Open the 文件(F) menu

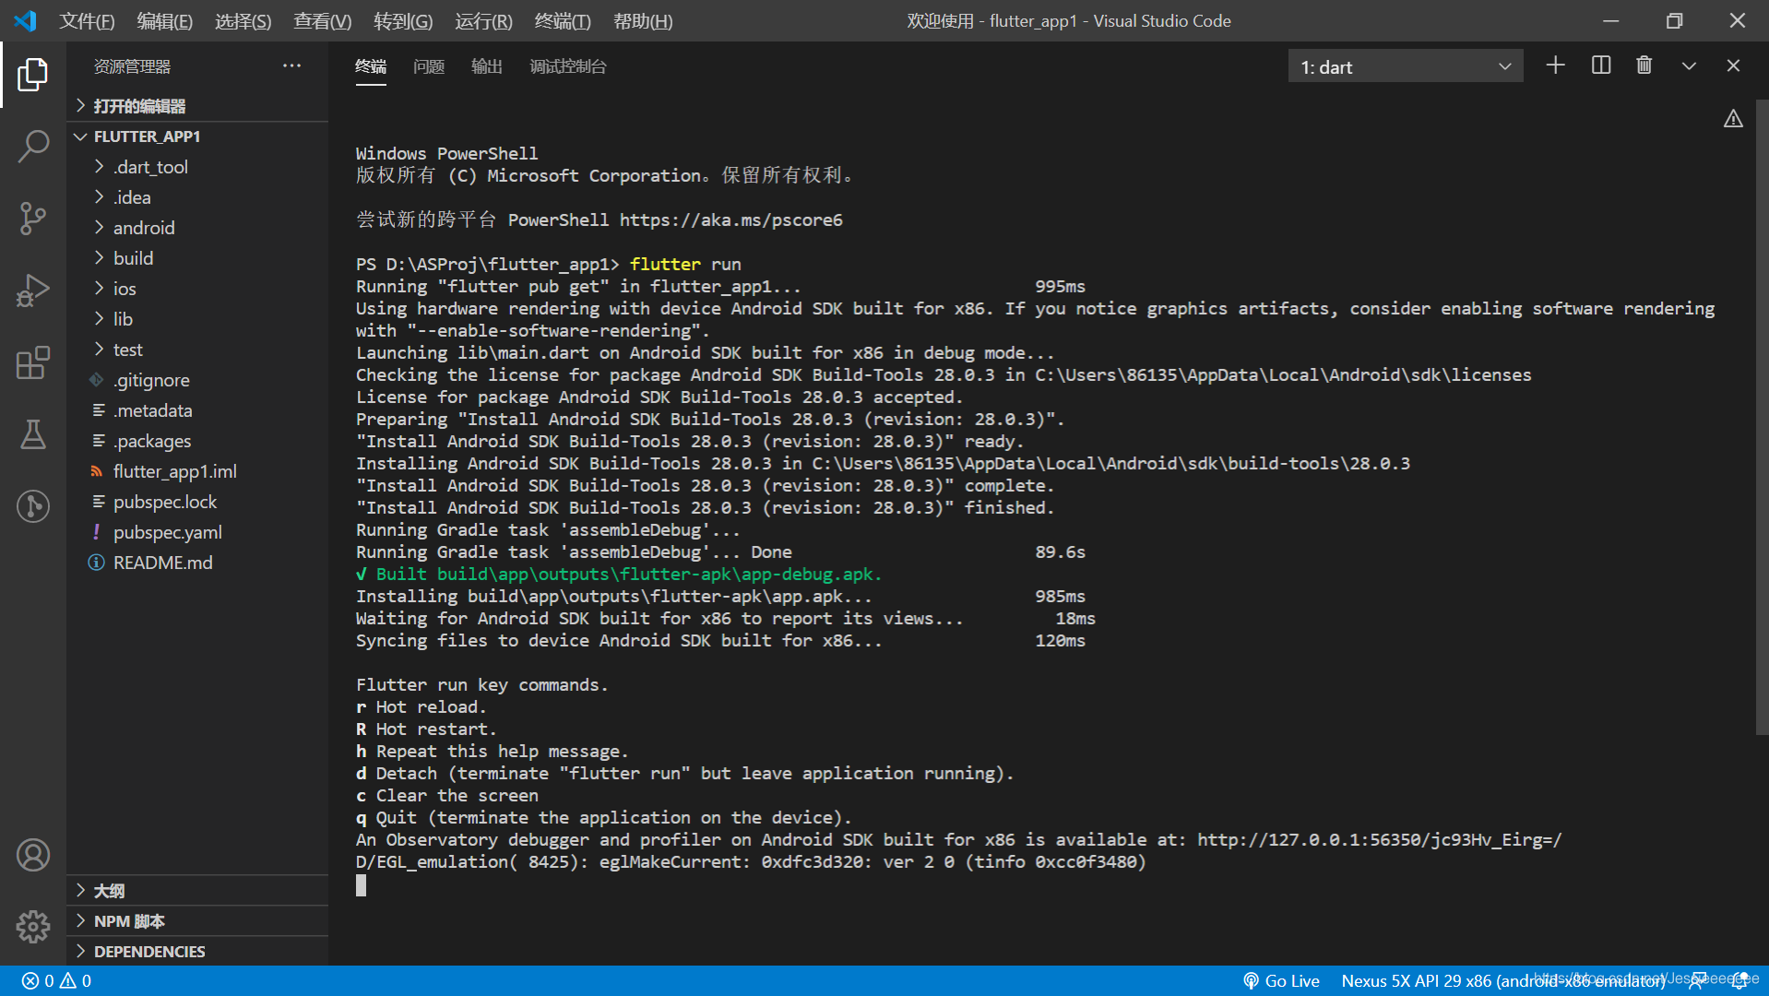pyautogui.click(x=88, y=20)
